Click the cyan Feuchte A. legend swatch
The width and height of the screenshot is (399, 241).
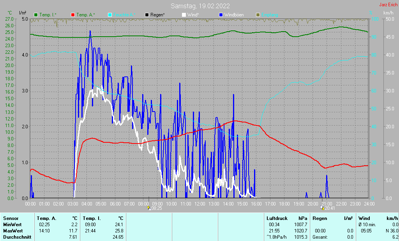[x=110, y=15]
